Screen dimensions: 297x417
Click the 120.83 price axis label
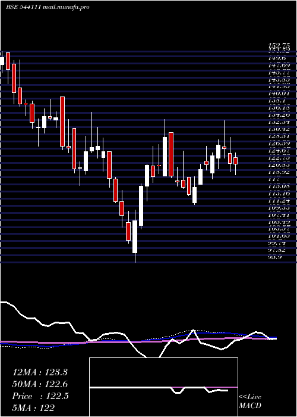tap(279, 165)
